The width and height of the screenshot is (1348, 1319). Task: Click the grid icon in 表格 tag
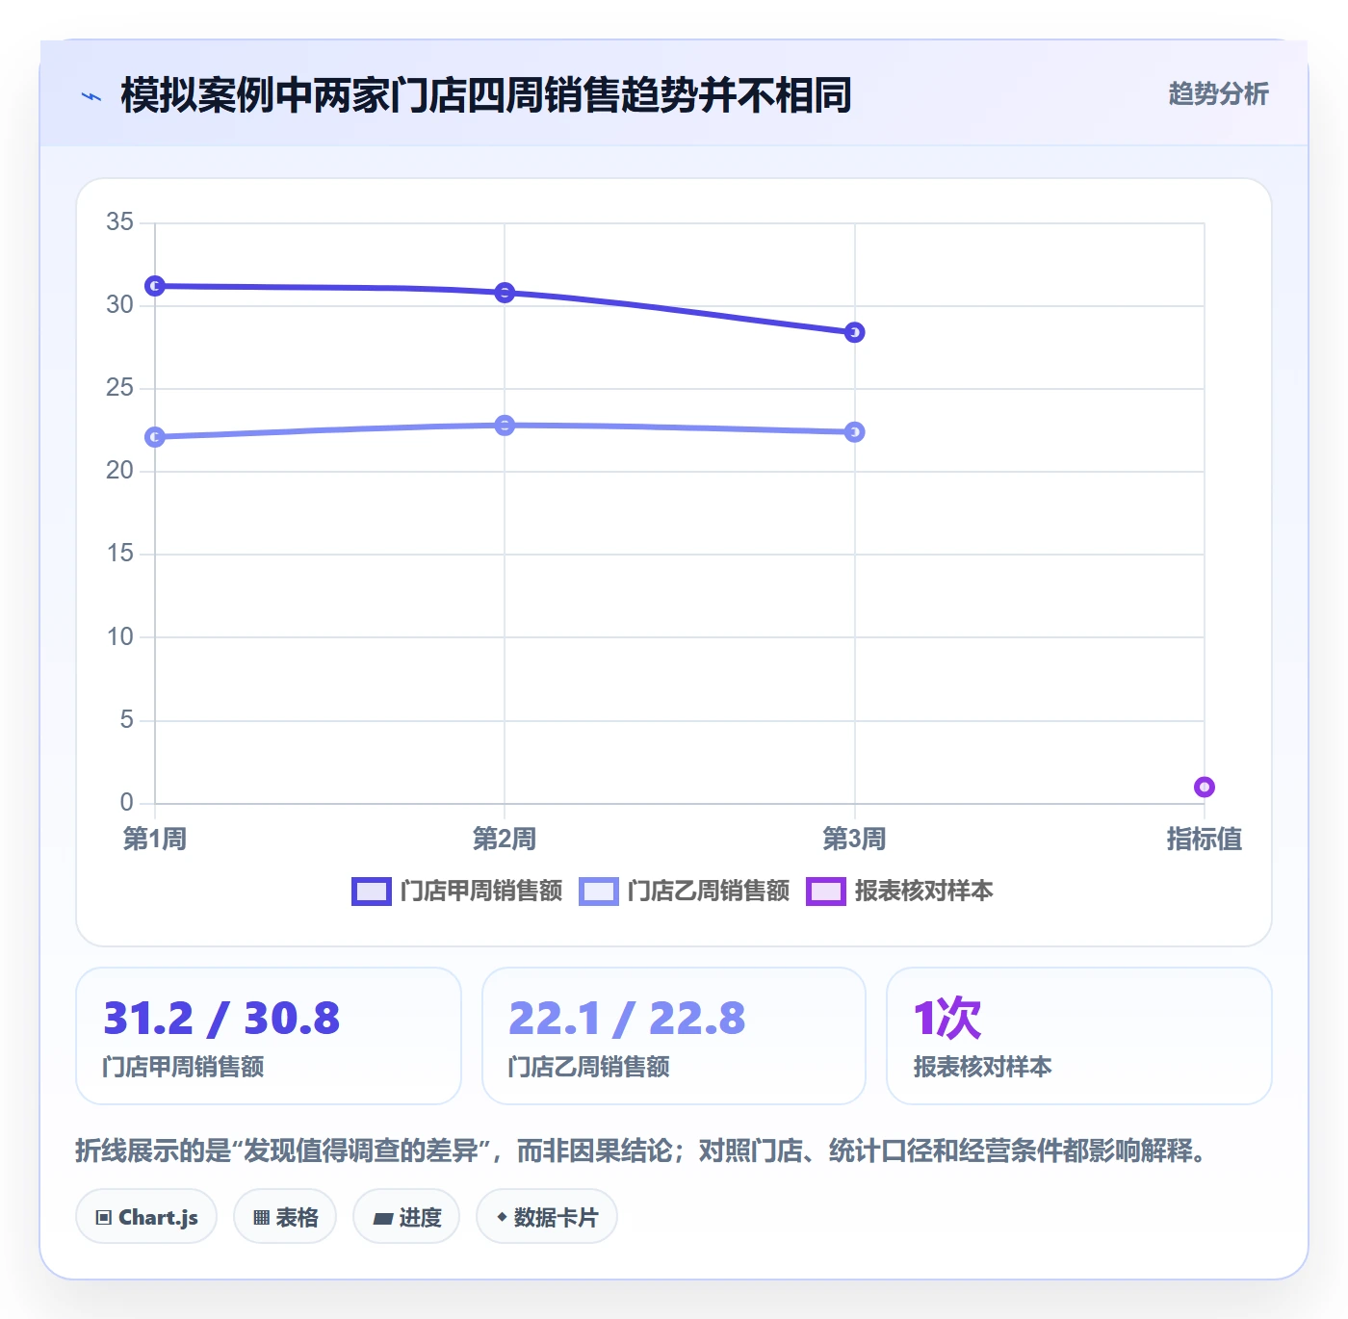tap(261, 1218)
